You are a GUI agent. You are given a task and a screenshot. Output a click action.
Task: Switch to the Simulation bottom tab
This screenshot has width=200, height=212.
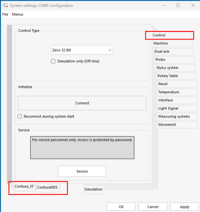click(x=93, y=189)
